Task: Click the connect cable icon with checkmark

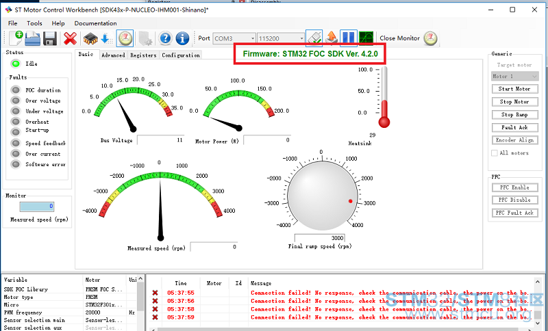Action: pyautogui.click(x=314, y=38)
